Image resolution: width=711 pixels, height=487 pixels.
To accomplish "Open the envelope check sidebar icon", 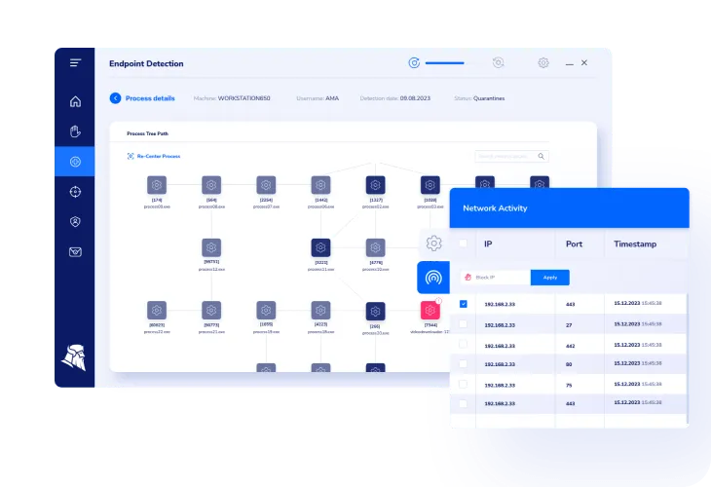I will 75,252.
